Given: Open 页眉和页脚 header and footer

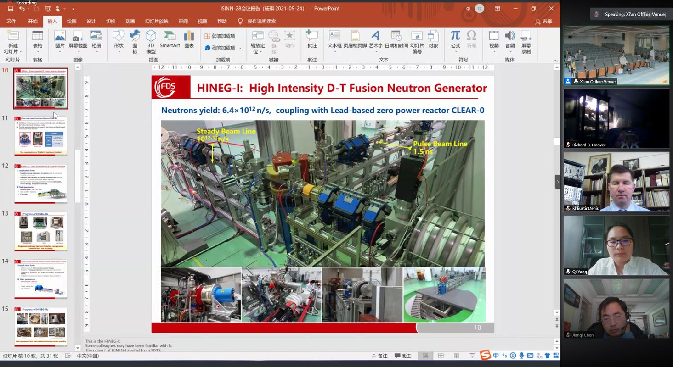Looking at the screenshot, I should pos(355,39).
